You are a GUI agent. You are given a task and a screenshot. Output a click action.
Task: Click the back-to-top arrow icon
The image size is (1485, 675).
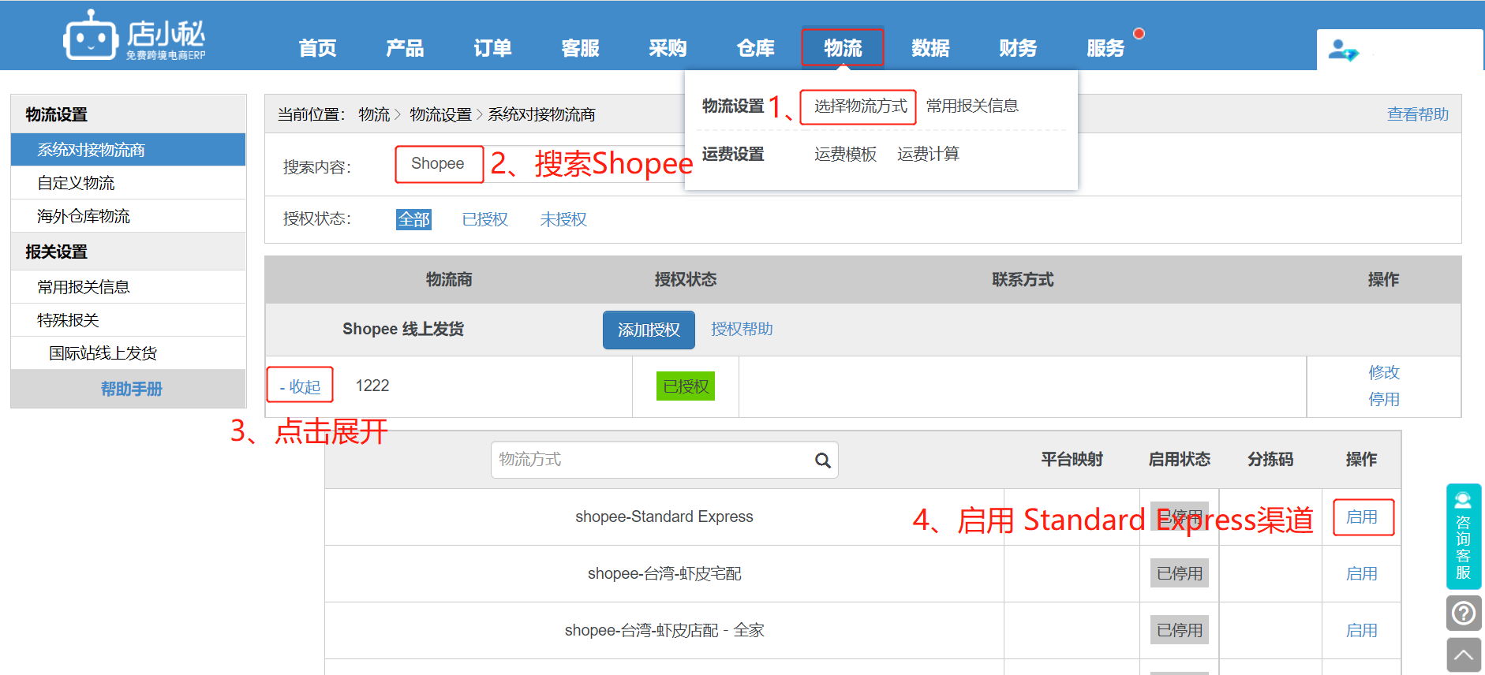1463,655
